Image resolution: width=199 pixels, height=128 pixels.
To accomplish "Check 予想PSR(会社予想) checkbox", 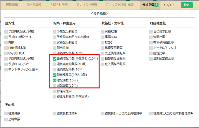I will 6,59.
